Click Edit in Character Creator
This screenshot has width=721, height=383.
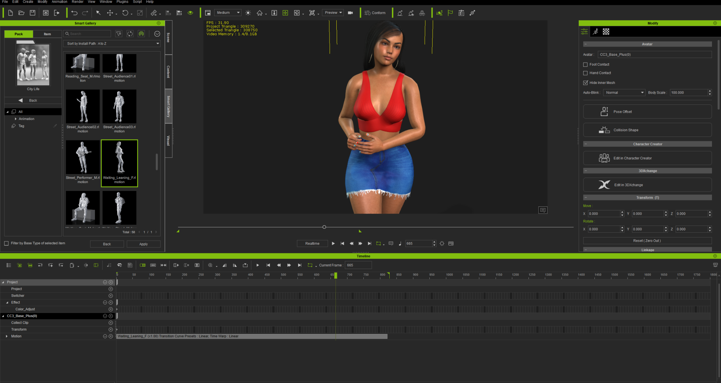tap(647, 158)
